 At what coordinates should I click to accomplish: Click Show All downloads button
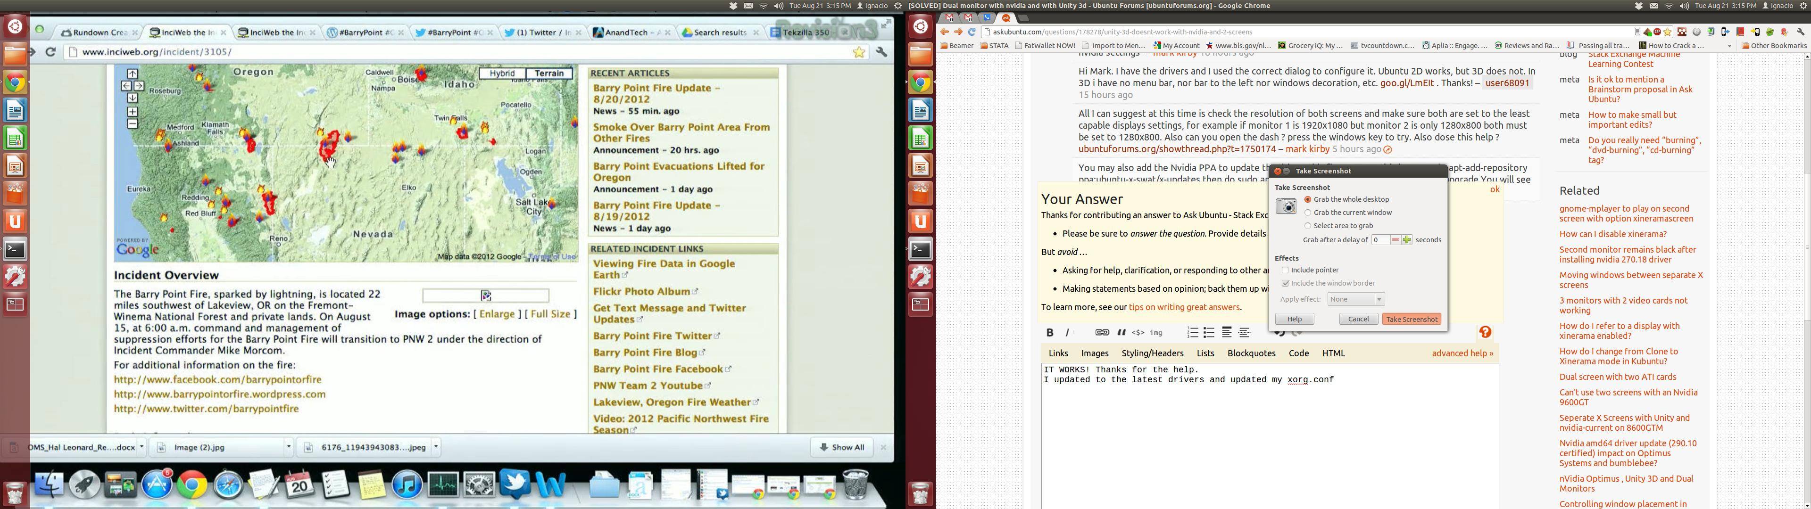(x=841, y=447)
